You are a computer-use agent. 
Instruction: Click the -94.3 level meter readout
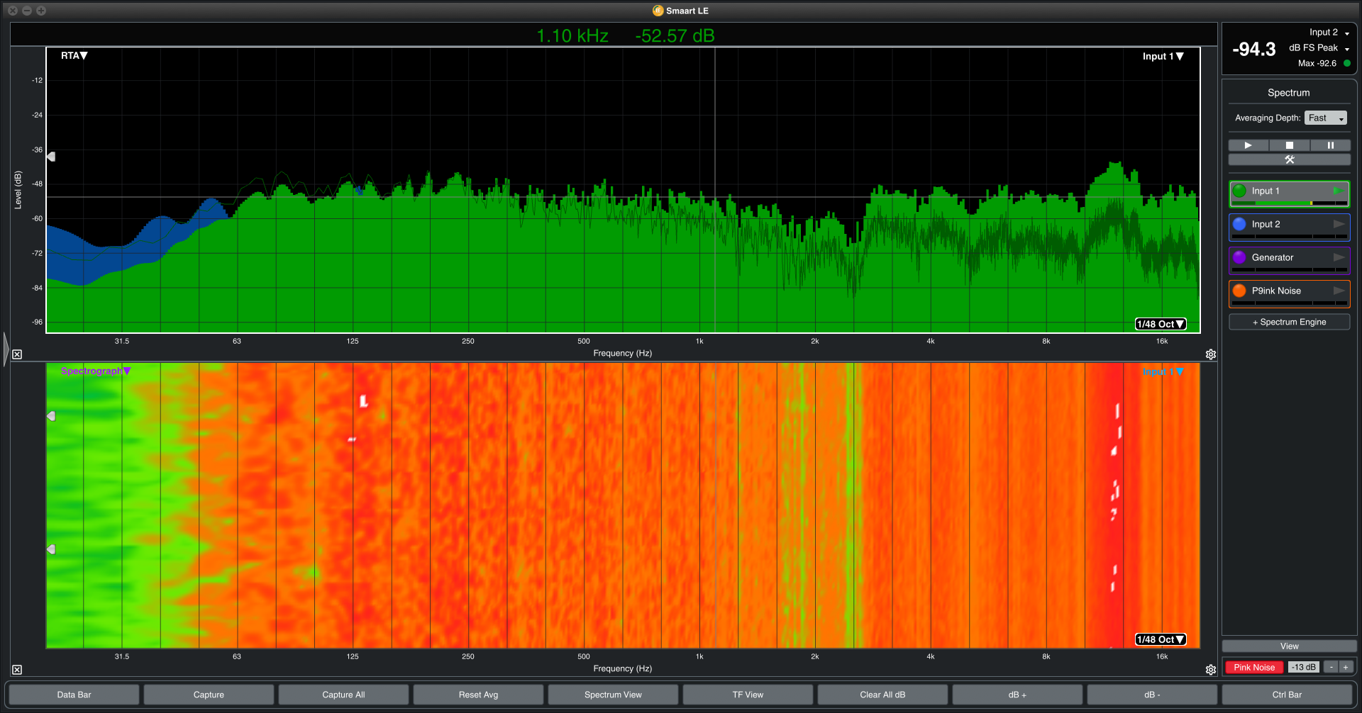point(1253,49)
